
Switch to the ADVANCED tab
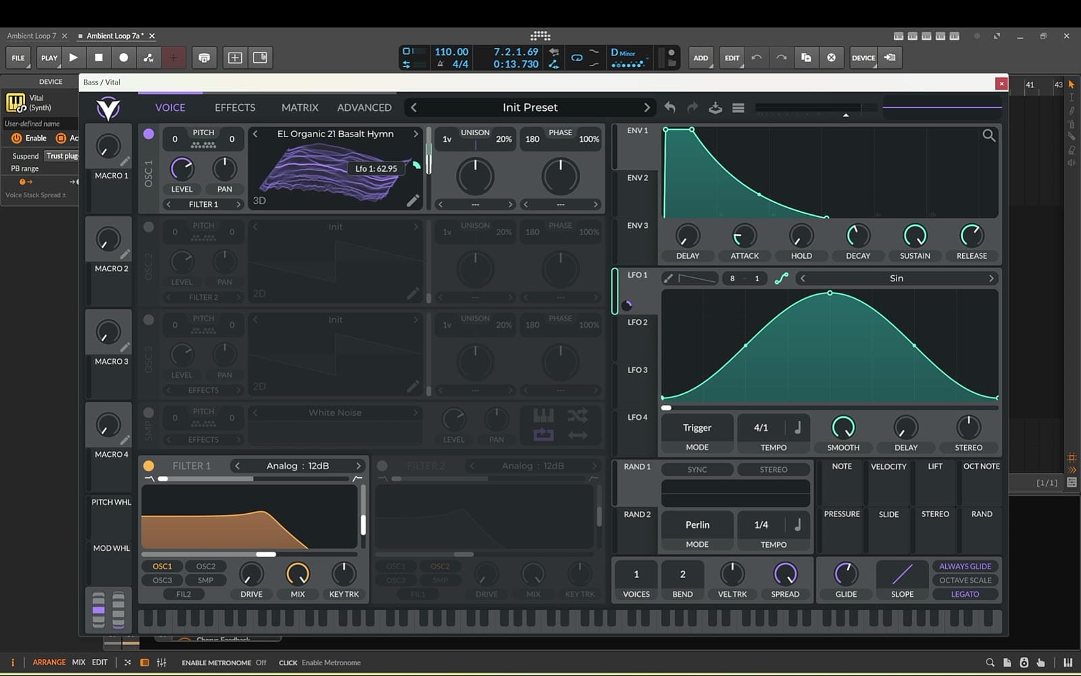point(364,107)
